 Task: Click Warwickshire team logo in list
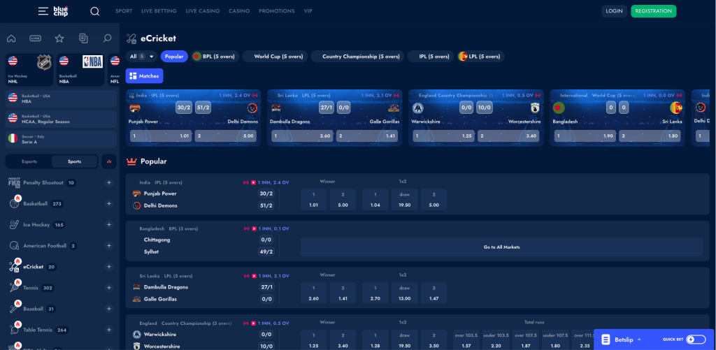(136, 334)
